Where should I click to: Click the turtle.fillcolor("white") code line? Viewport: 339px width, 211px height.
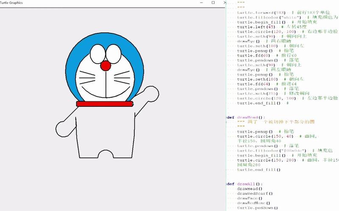[287, 17]
